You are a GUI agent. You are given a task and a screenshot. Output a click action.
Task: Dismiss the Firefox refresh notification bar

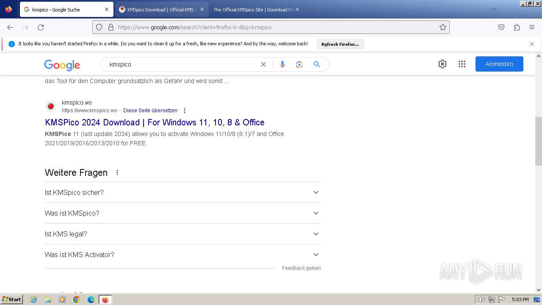click(532, 44)
